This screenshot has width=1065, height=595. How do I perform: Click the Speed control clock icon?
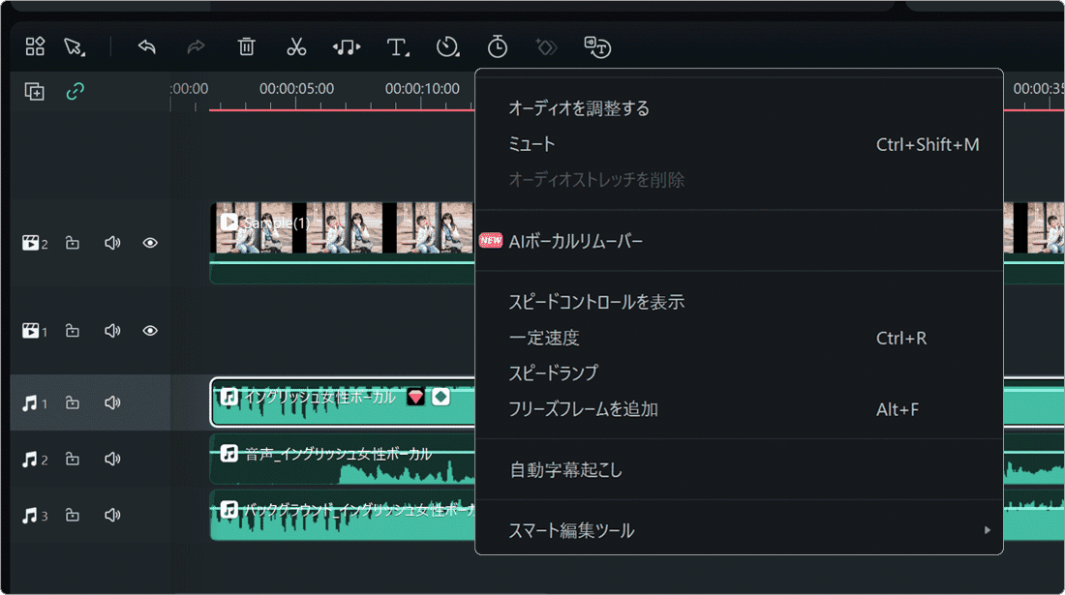[447, 46]
